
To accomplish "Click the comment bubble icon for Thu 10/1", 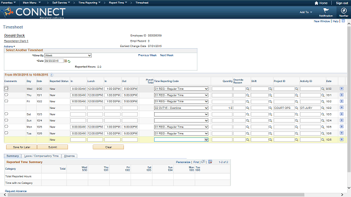I will tap(6, 95).
